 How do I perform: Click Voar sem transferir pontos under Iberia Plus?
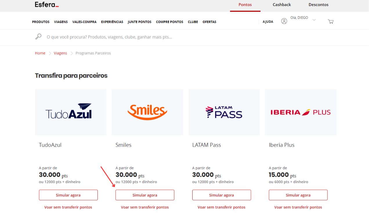pyautogui.click(x=298, y=207)
